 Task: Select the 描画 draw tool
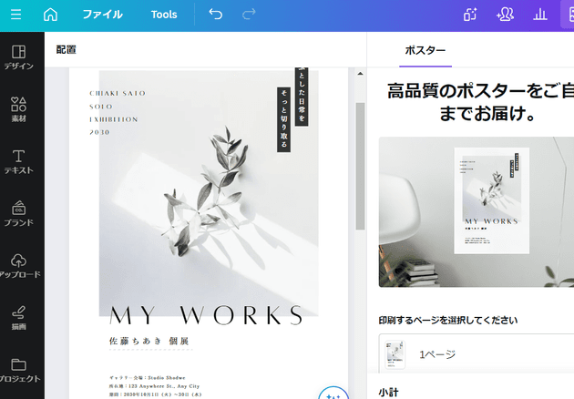18,317
